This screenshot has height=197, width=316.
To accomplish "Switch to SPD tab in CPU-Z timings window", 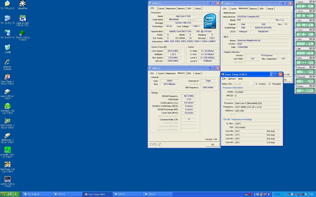I will 189,73.
